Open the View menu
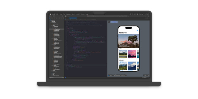The image size is (198, 99). coord(61,14)
